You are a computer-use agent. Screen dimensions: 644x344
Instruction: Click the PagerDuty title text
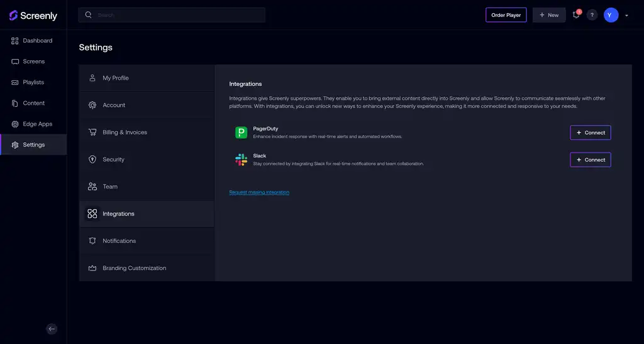265,129
